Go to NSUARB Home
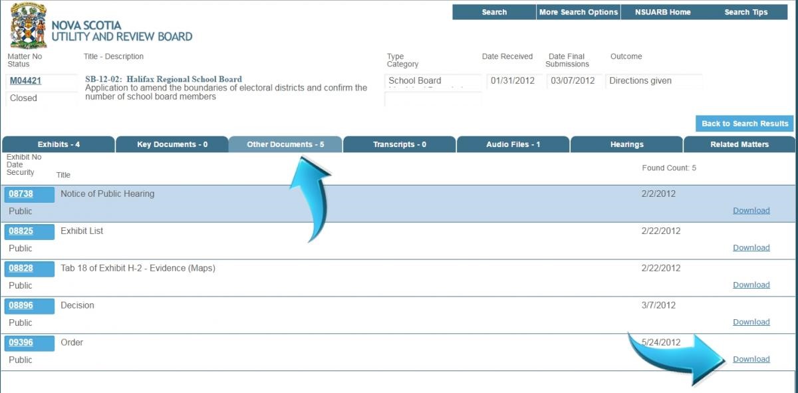 coord(662,12)
